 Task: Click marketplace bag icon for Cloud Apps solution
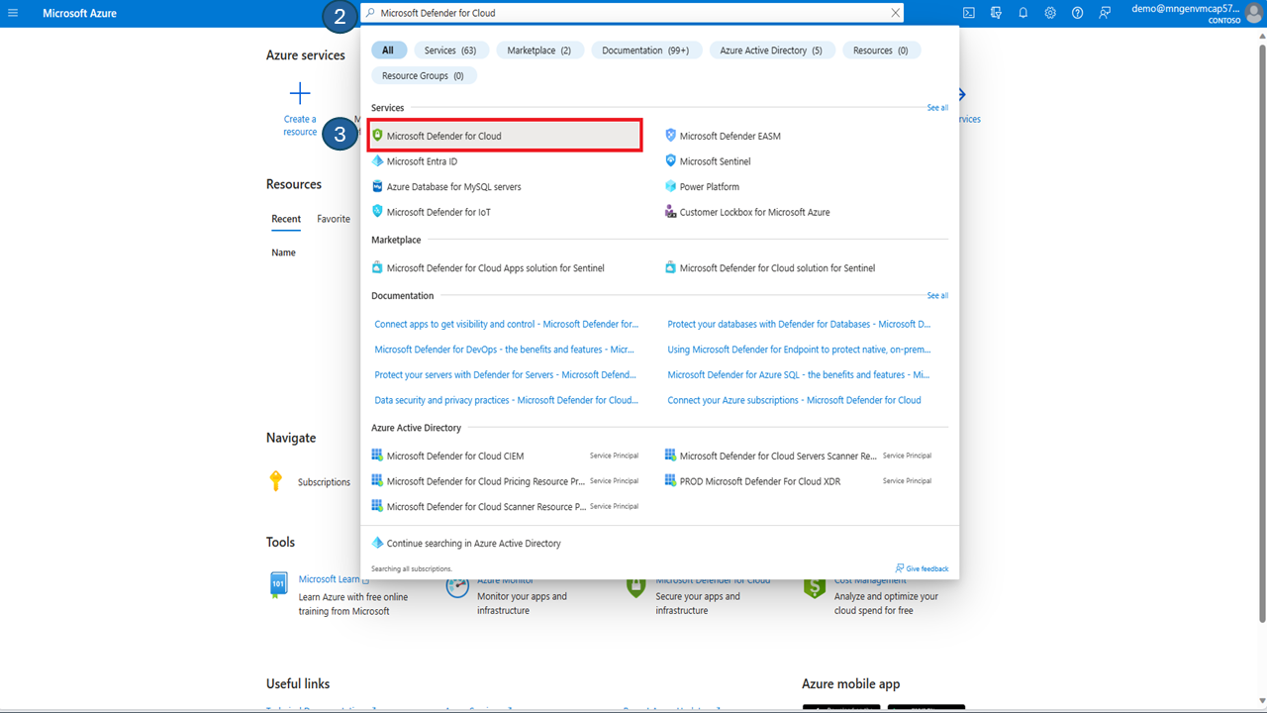(x=377, y=267)
